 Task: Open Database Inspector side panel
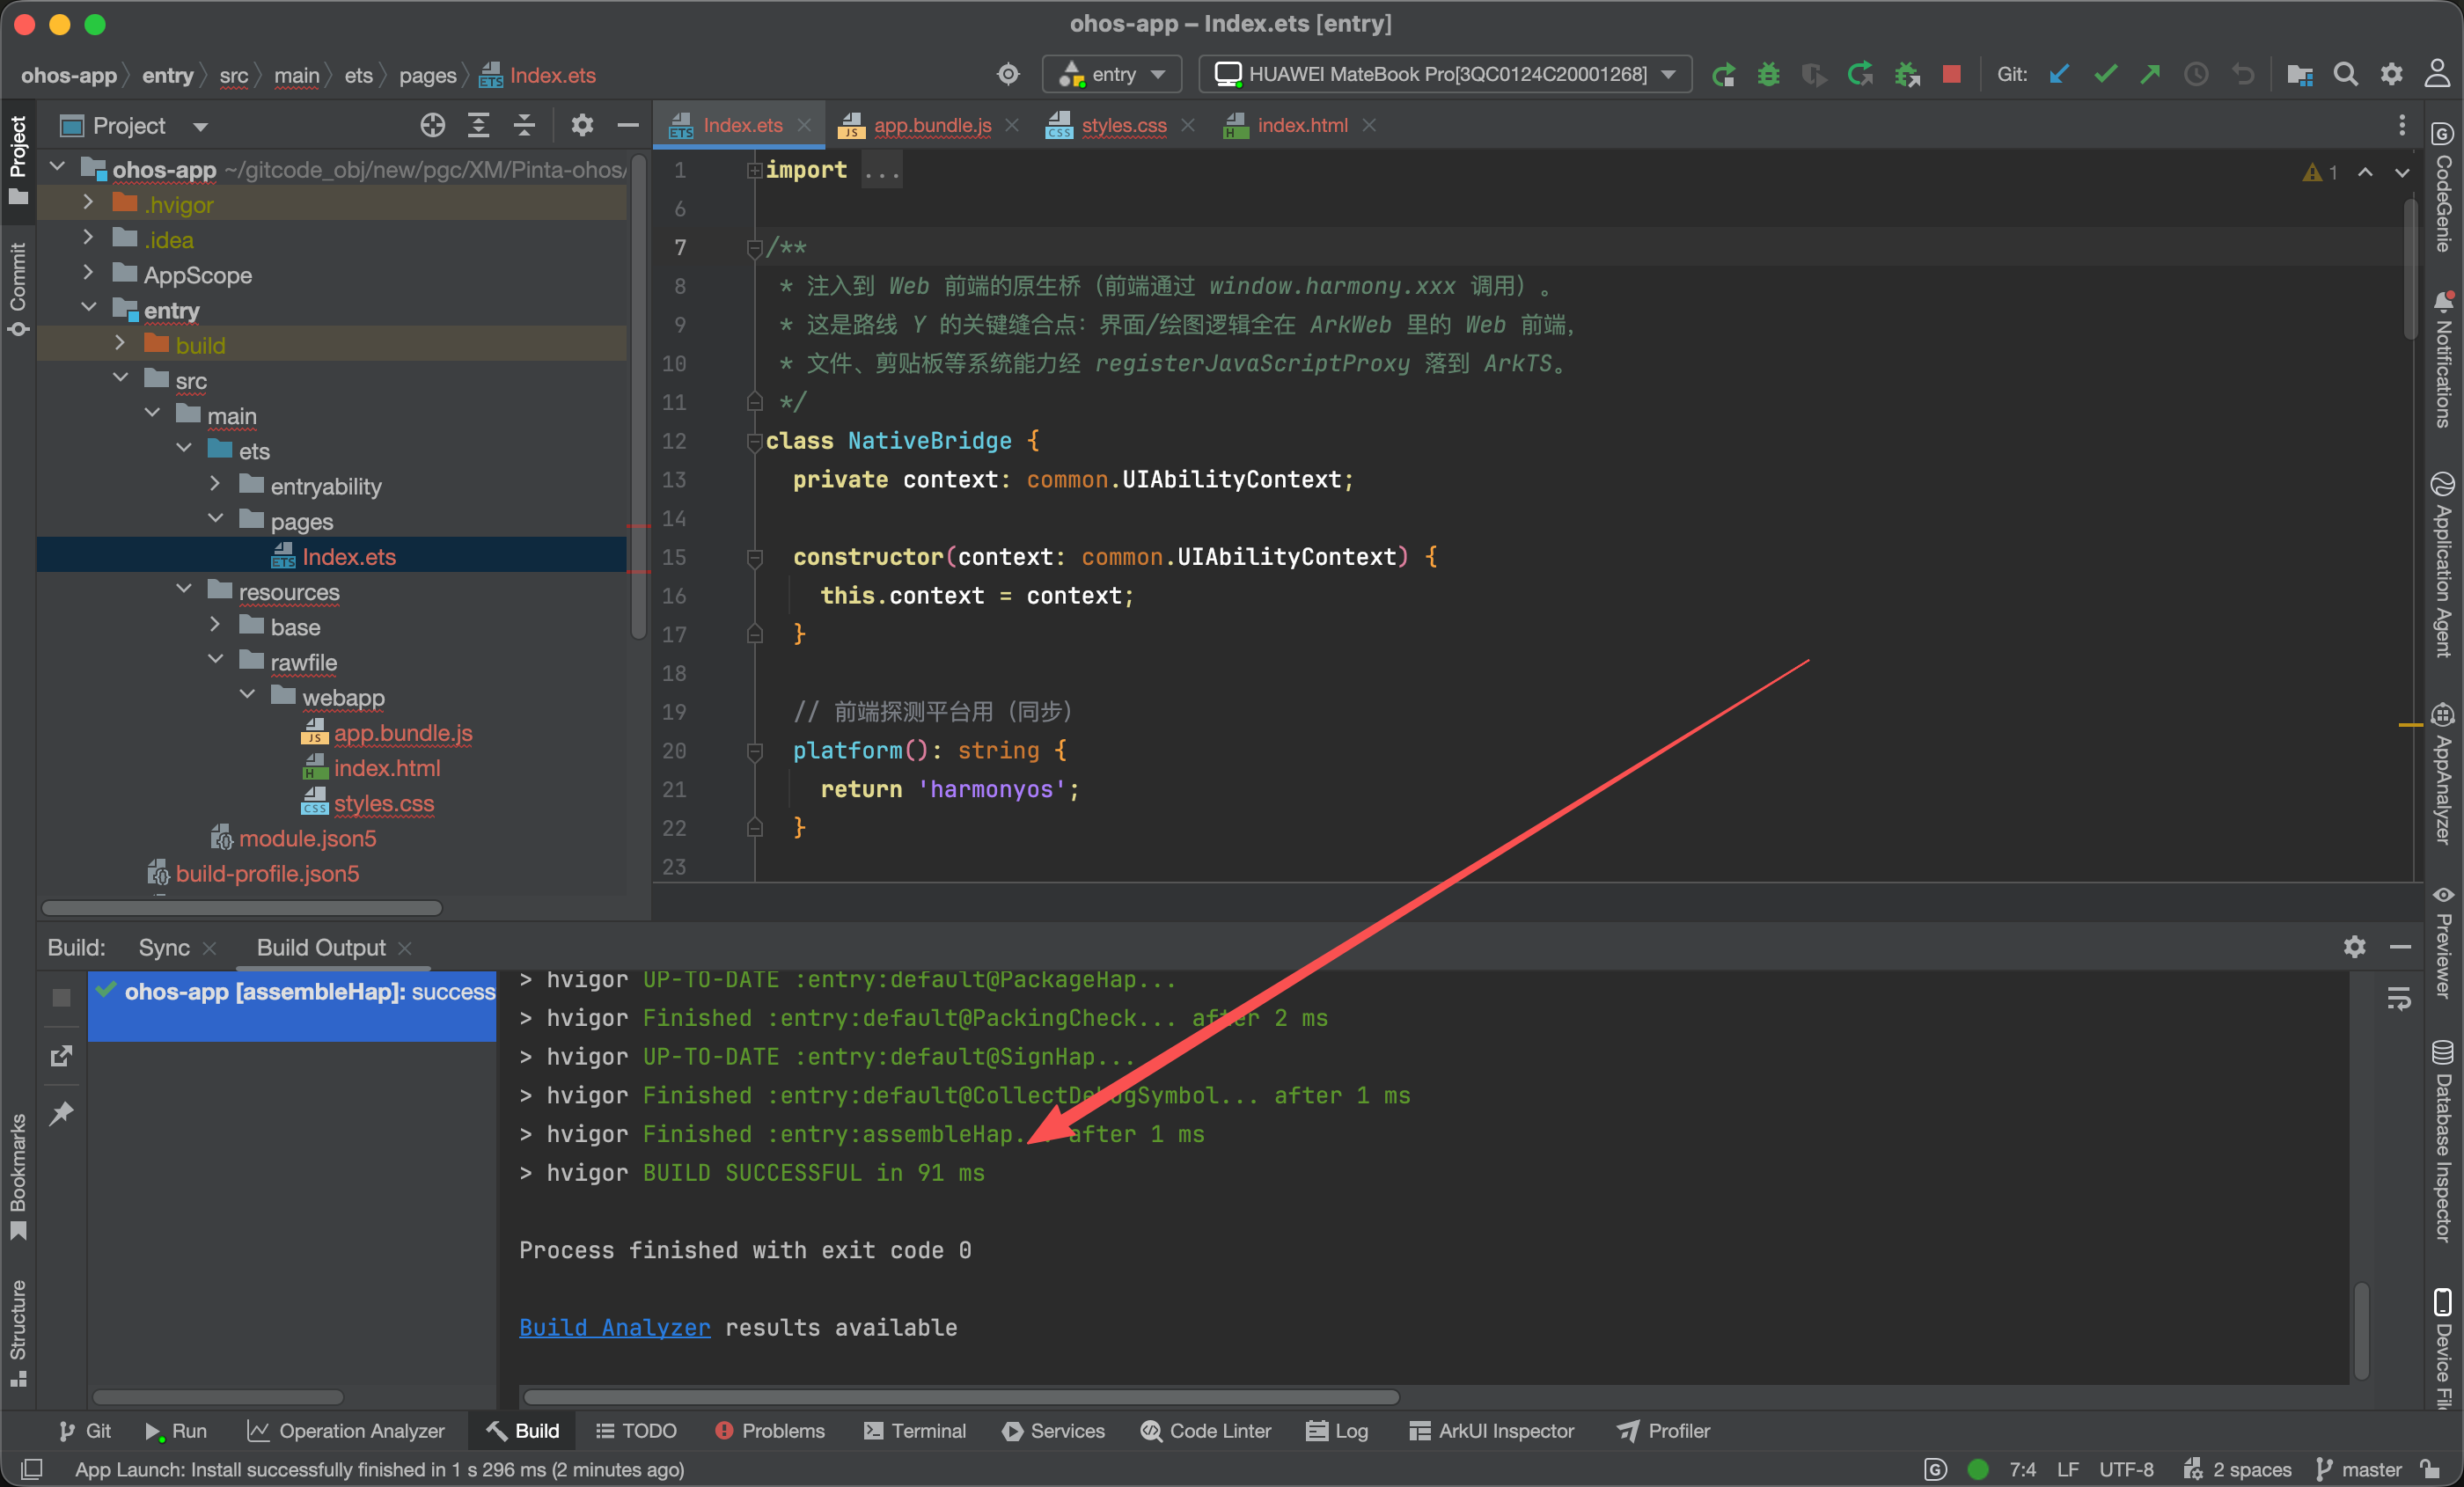(x=2442, y=1141)
